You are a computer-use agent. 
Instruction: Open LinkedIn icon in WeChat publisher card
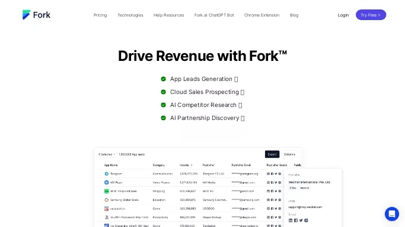pos(291,220)
